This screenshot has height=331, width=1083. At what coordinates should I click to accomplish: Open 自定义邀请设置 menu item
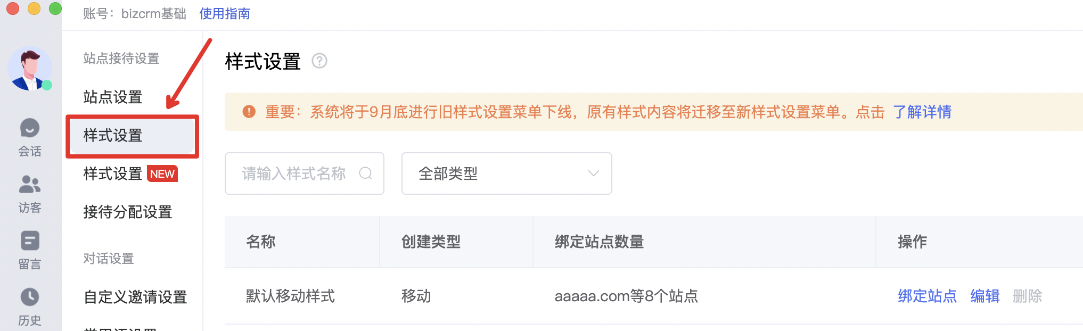pyautogui.click(x=135, y=296)
